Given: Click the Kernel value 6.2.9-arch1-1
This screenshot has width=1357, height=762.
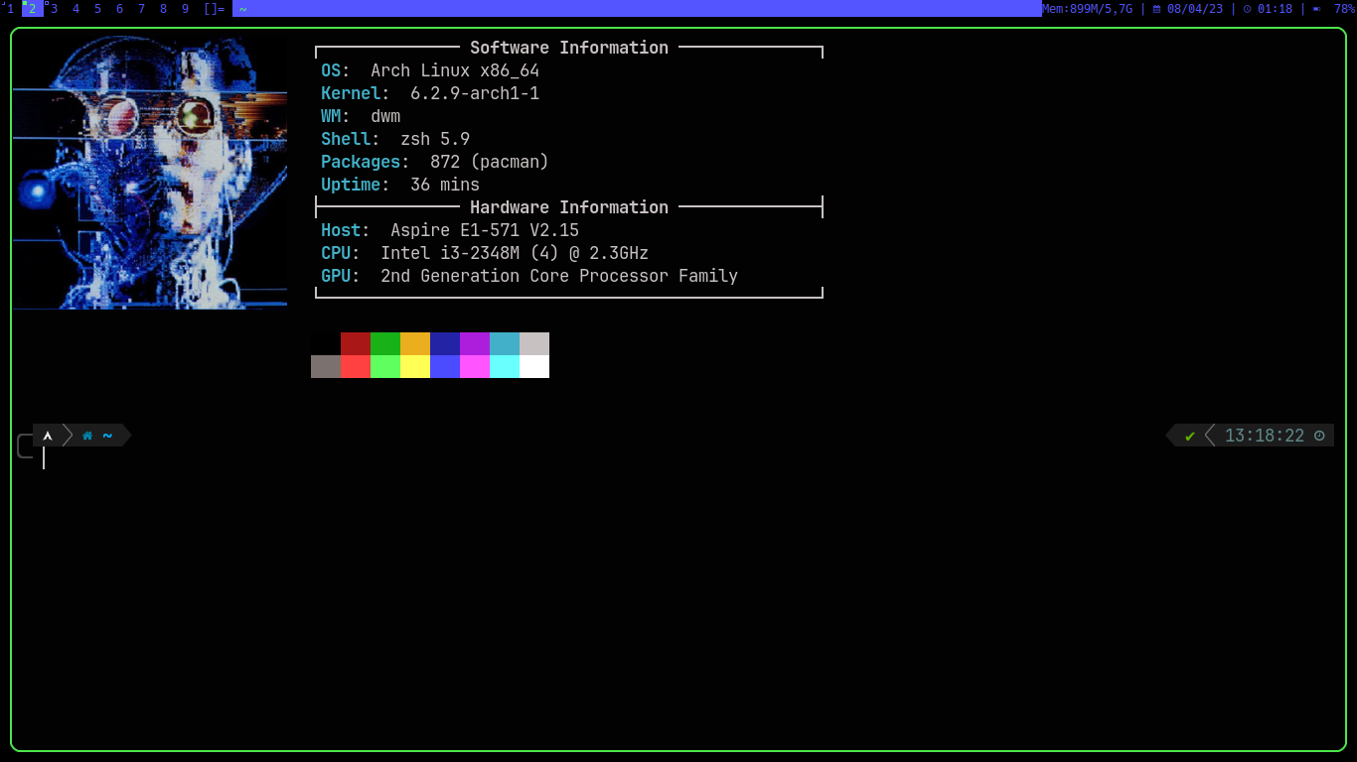Looking at the screenshot, I should (x=475, y=93).
